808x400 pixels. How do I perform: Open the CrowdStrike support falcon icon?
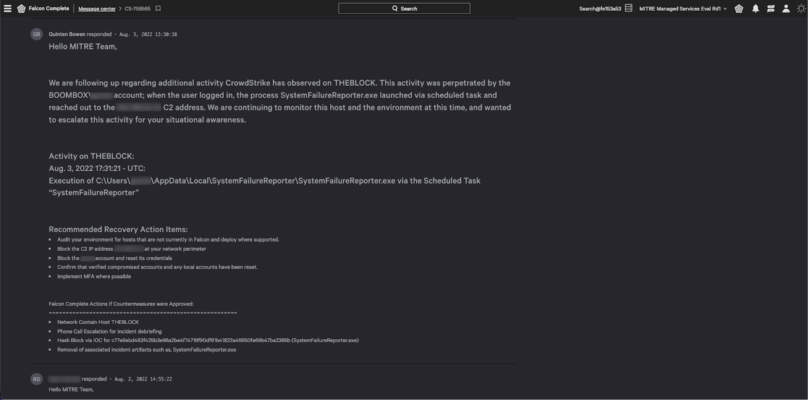(x=739, y=9)
